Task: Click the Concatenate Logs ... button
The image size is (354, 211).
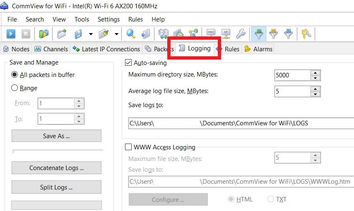Action: click(56, 168)
